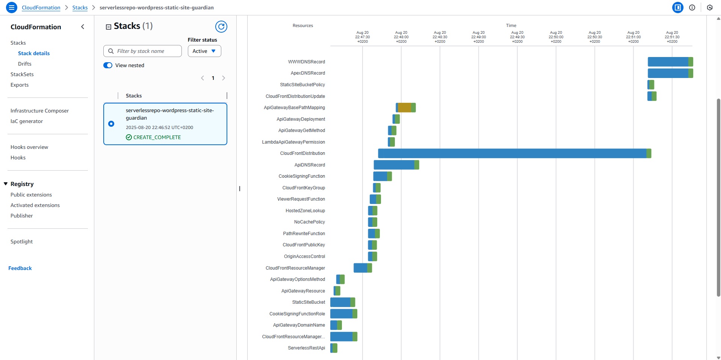Click the Stacks breadcrumb link
Screen dimensions: 721x360
80,7
